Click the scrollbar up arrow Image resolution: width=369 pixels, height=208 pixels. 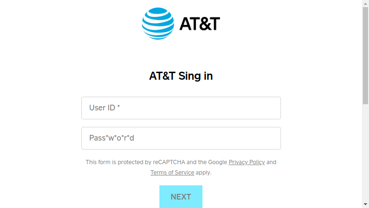point(365,3)
